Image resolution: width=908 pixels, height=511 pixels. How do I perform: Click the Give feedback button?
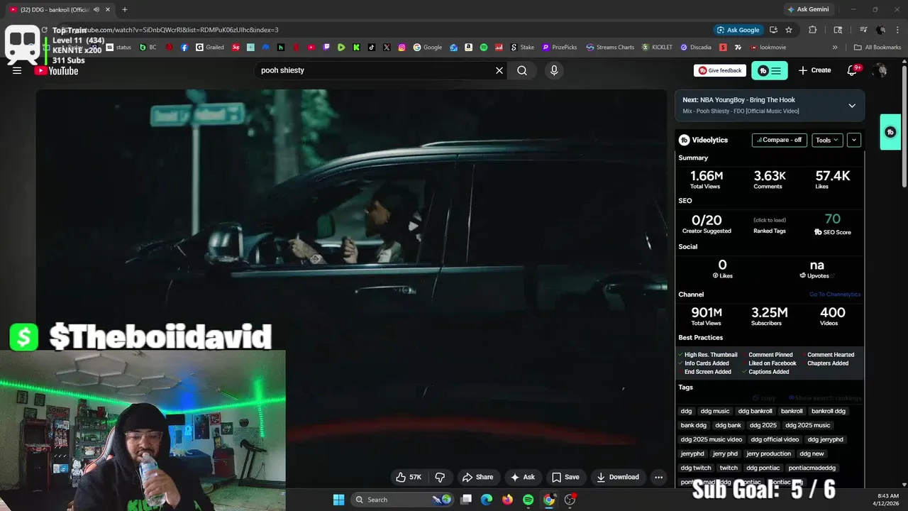(x=719, y=70)
